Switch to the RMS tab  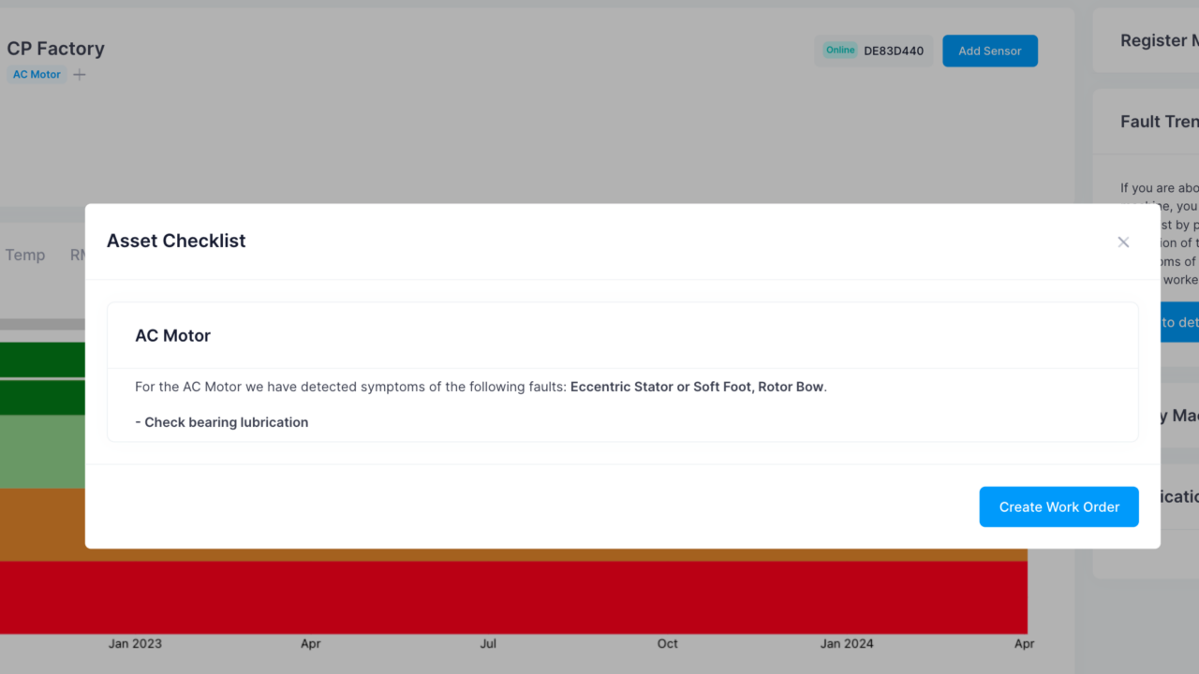coord(77,255)
